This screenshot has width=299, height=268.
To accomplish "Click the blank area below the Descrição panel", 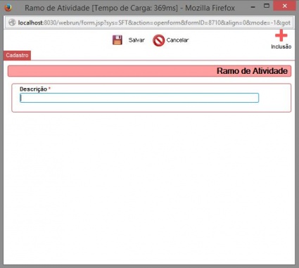I will [x=149, y=188].
